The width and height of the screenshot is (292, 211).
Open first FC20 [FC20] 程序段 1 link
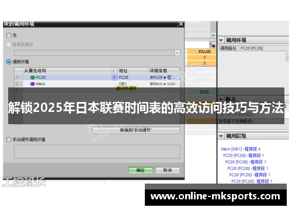pyautogui.click(x=244, y=156)
